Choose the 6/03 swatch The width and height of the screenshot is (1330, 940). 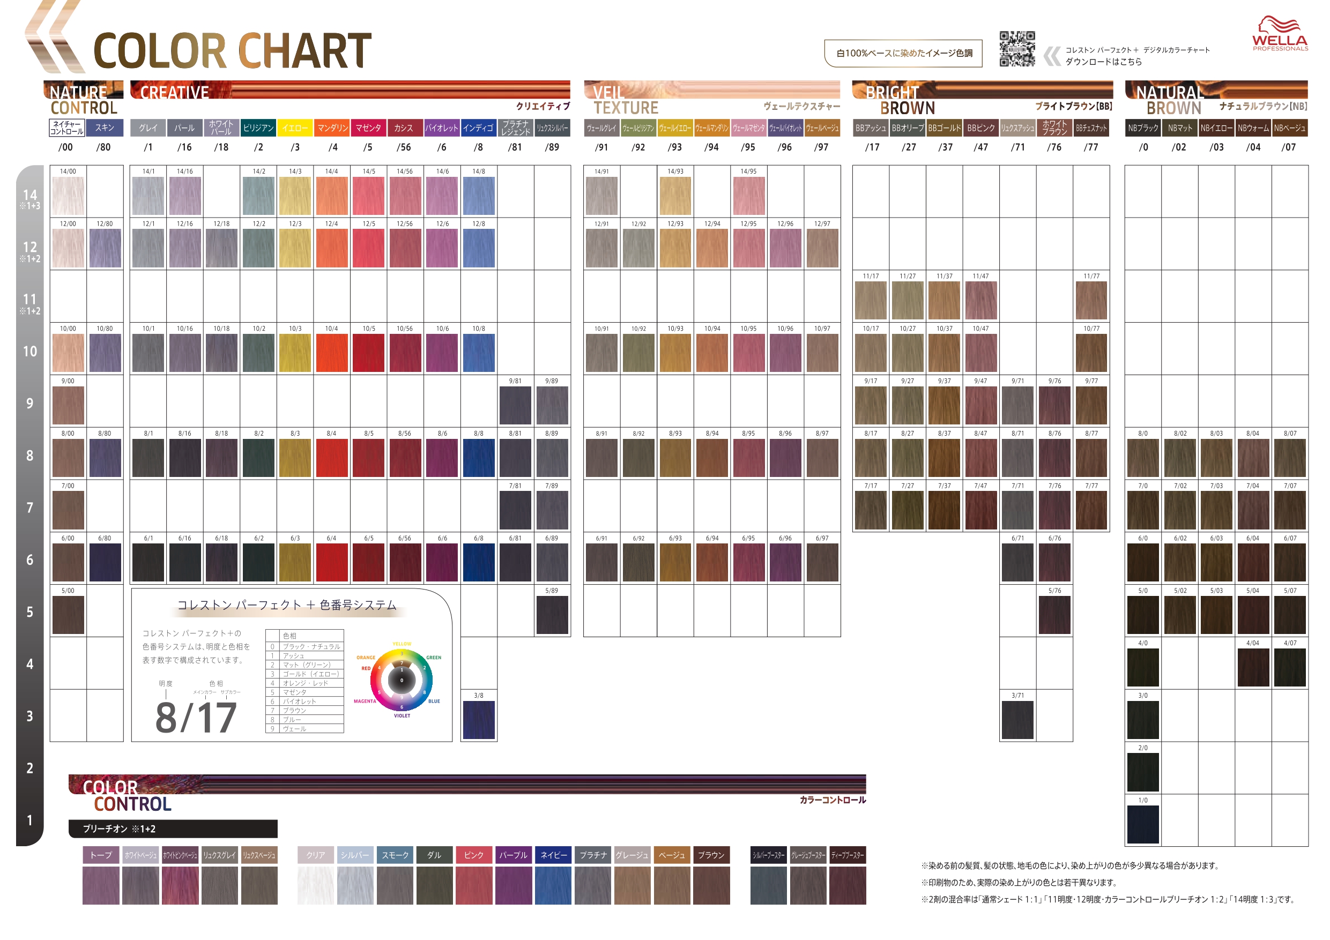pos(1216,562)
